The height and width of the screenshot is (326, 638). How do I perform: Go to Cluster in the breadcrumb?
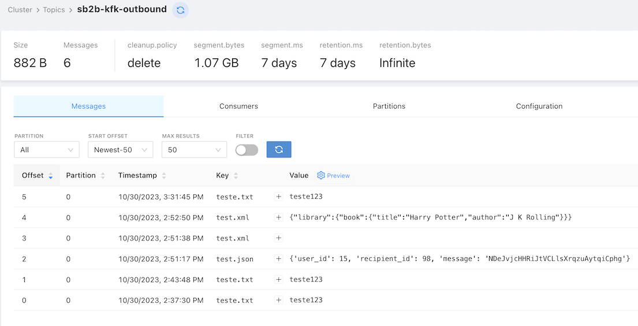click(20, 10)
